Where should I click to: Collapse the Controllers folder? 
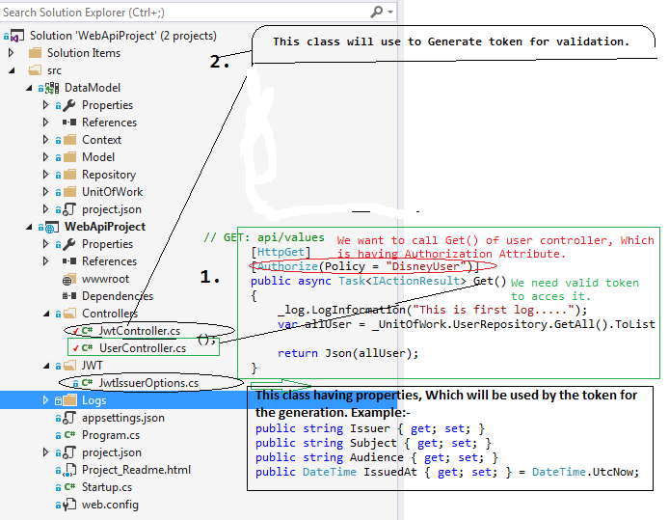pos(46,314)
